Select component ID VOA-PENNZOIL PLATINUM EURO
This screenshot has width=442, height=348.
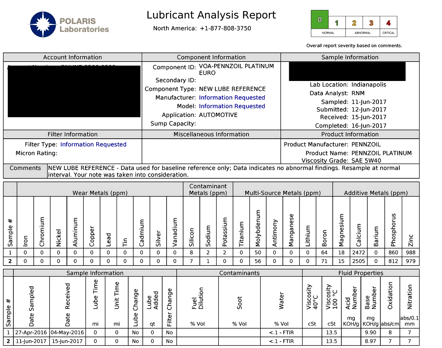tap(237, 69)
